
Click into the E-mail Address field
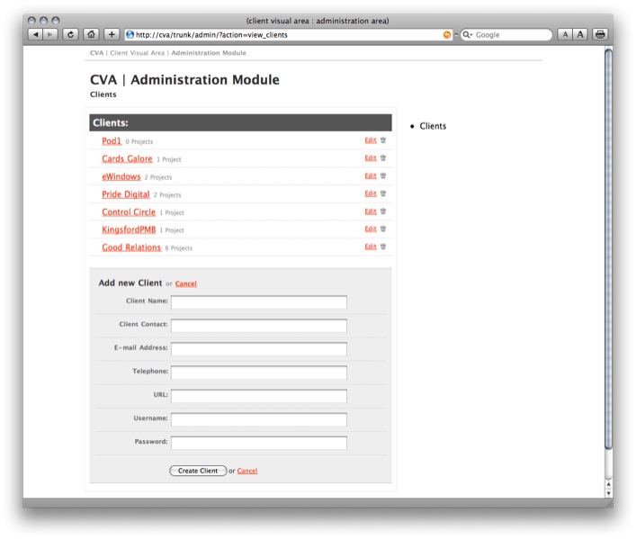(258, 348)
